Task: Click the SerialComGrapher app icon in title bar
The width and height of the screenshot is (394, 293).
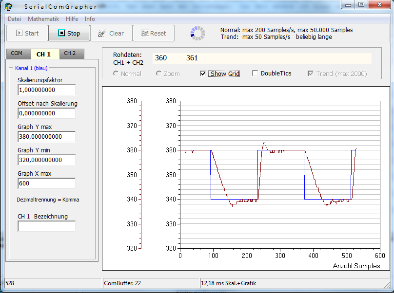Action: (x=8, y=6)
